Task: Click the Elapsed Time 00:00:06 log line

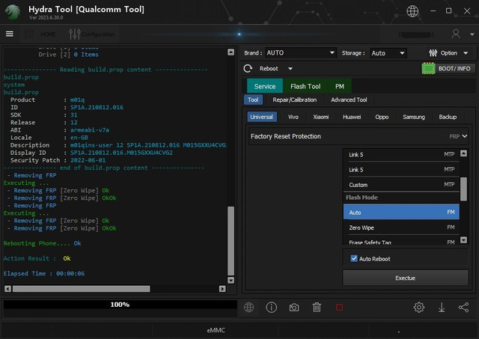Action: coord(44,274)
